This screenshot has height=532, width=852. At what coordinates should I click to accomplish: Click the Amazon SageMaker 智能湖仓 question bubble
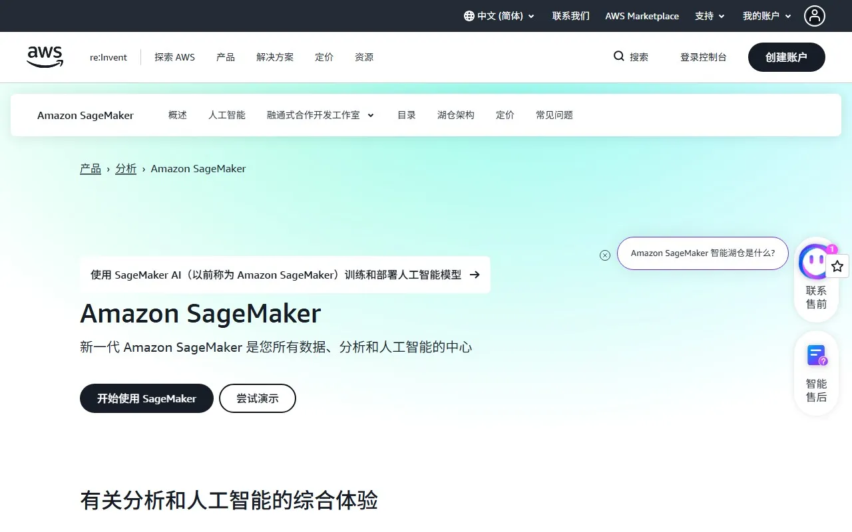tap(702, 253)
